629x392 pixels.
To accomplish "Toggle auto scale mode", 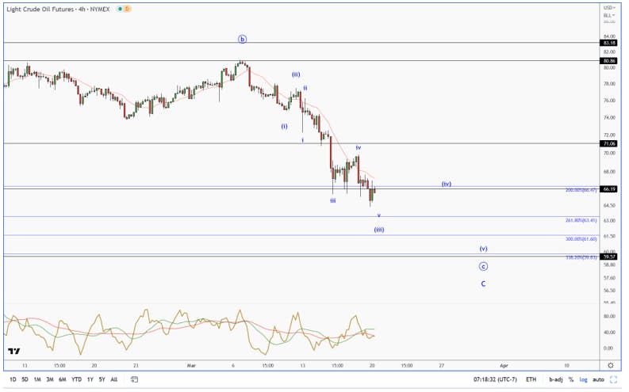I will pos(598,379).
